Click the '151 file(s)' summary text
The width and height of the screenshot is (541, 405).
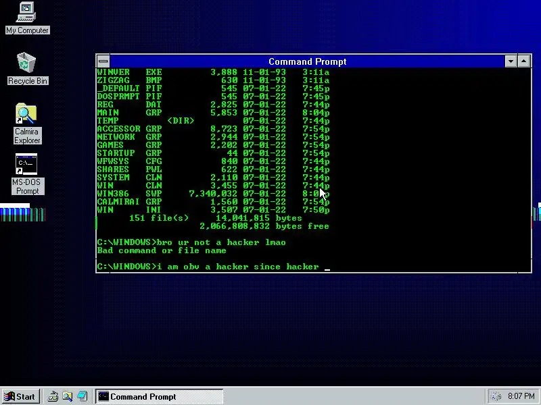[x=159, y=218]
